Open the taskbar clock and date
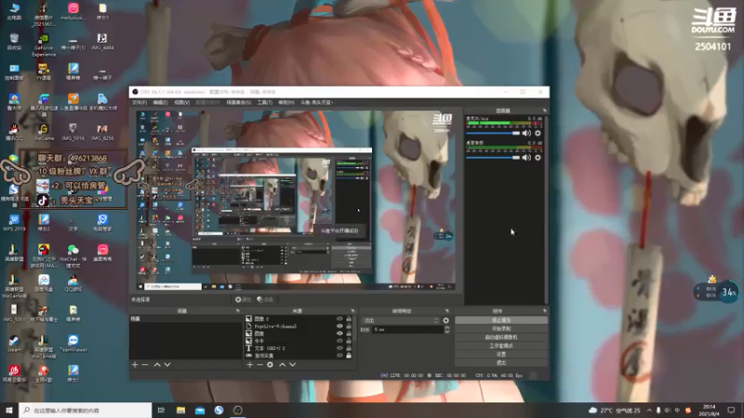744x418 pixels. click(709, 410)
